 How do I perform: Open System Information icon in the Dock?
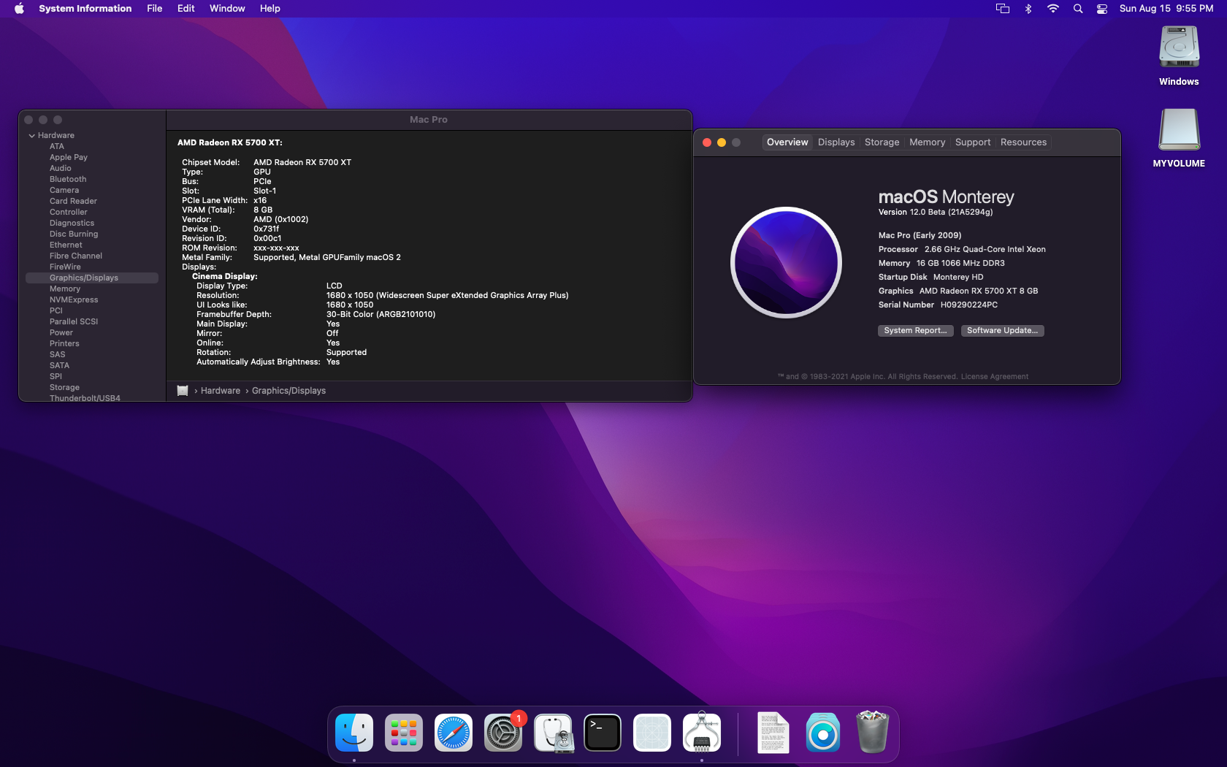(x=702, y=733)
